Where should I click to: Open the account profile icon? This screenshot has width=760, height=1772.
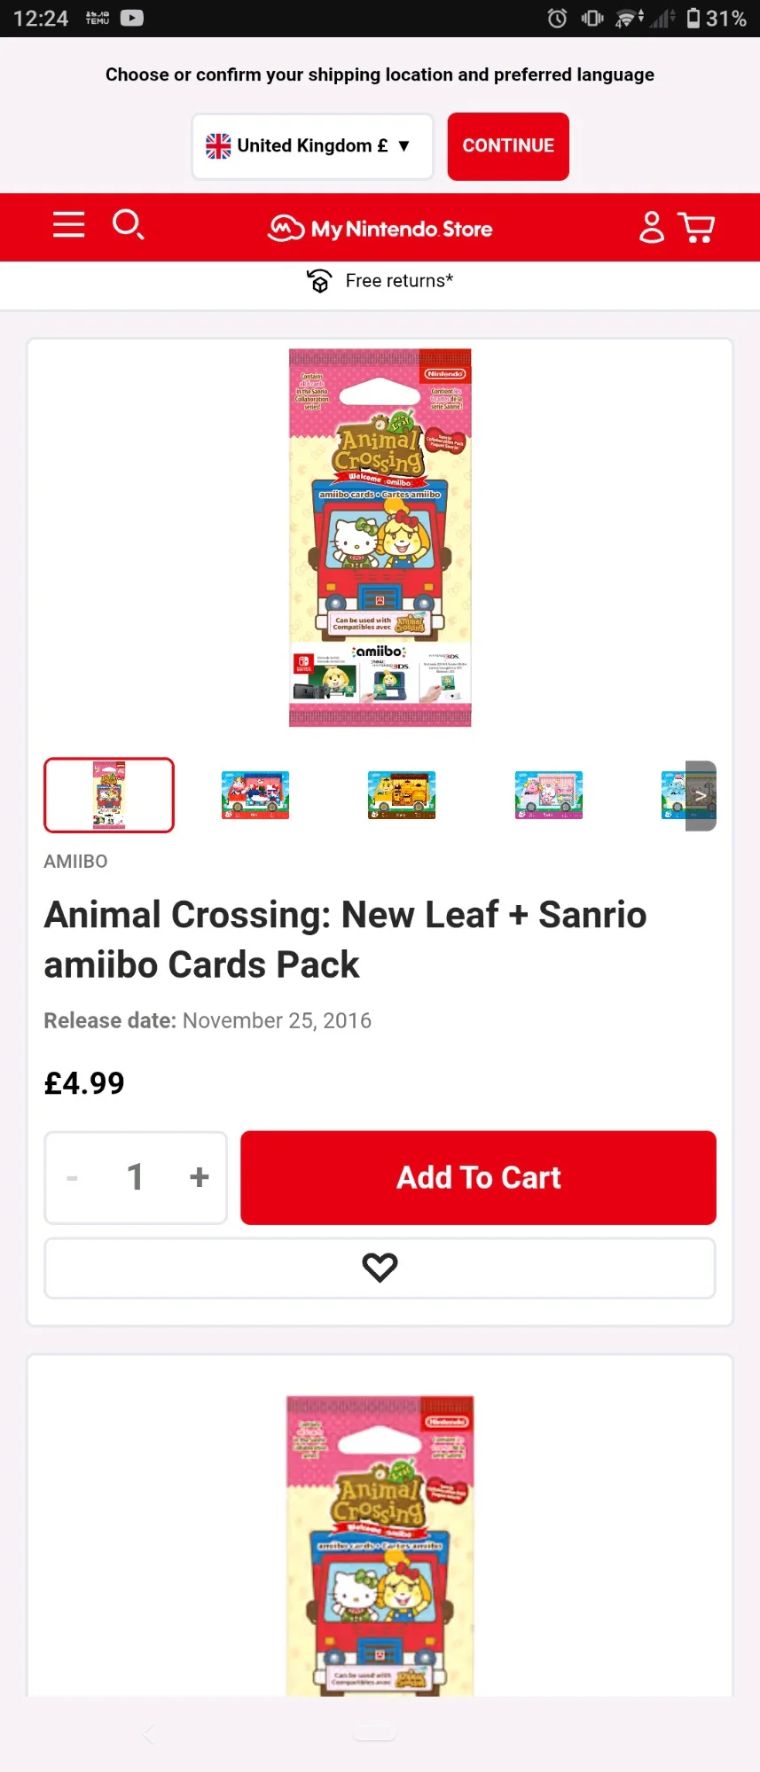click(x=652, y=227)
